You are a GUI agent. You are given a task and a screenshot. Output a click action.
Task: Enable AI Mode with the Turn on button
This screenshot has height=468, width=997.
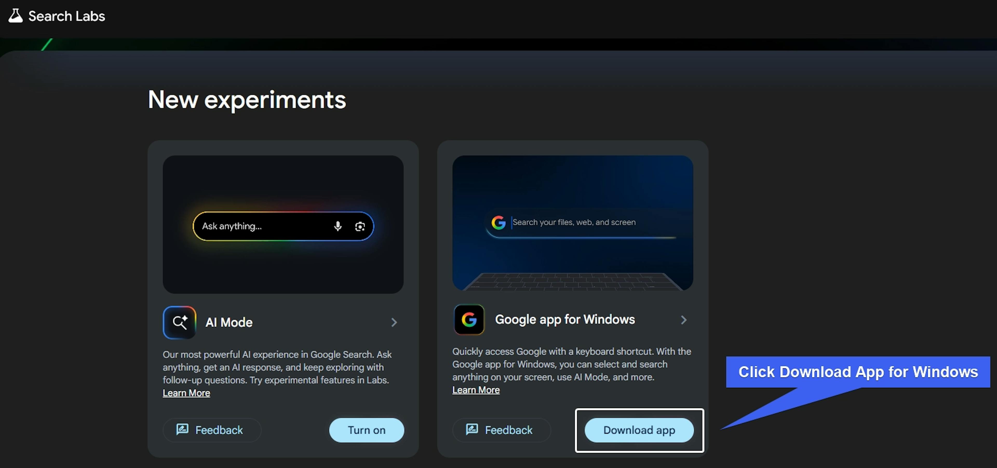click(x=366, y=430)
